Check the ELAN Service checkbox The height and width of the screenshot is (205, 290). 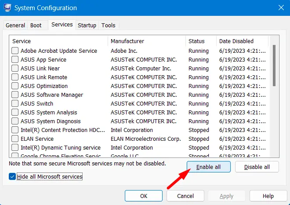(15, 139)
